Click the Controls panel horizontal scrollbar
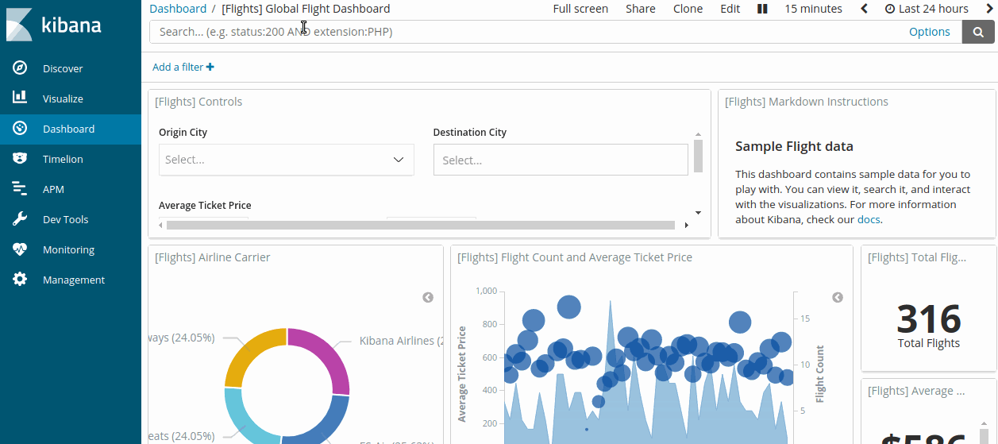 tap(421, 226)
